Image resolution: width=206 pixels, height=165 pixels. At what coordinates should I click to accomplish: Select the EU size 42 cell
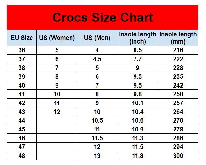22,103
